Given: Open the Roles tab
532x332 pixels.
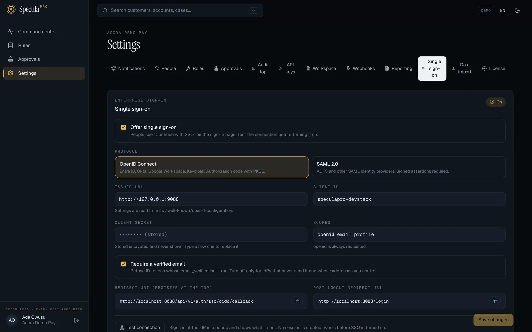Looking at the screenshot, I should tap(195, 68).
